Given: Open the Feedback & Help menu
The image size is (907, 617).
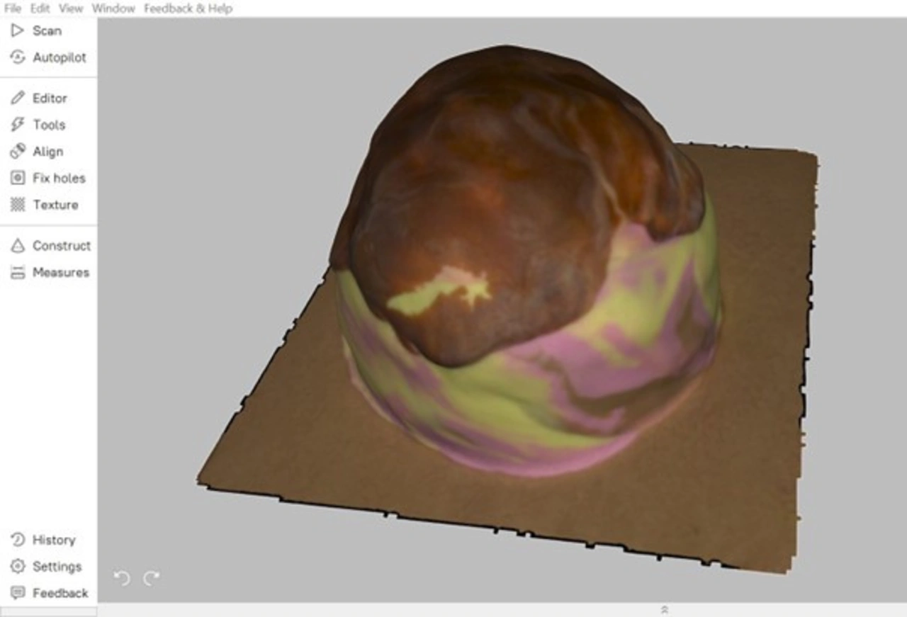Looking at the screenshot, I should point(188,9).
